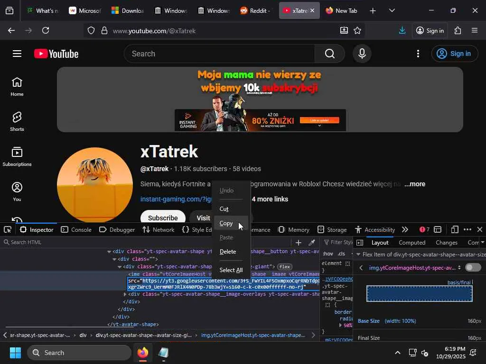The height and width of the screenshot is (364, 486).
Task: Bookmark this page with star icon
Action: point(357,30)
